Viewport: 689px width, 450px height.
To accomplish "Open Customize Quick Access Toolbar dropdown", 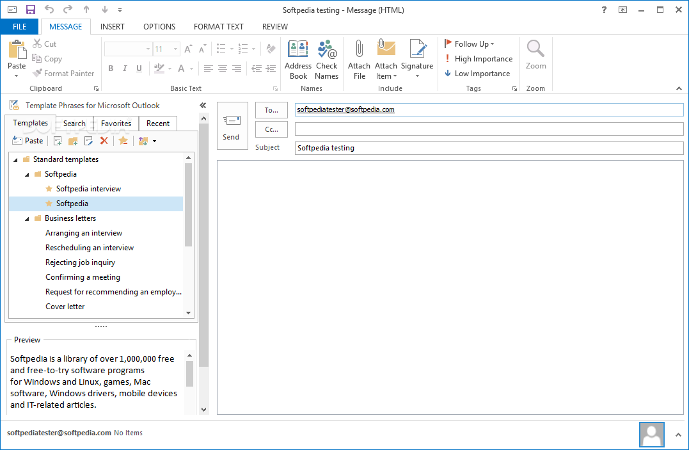I will (120, 10).
